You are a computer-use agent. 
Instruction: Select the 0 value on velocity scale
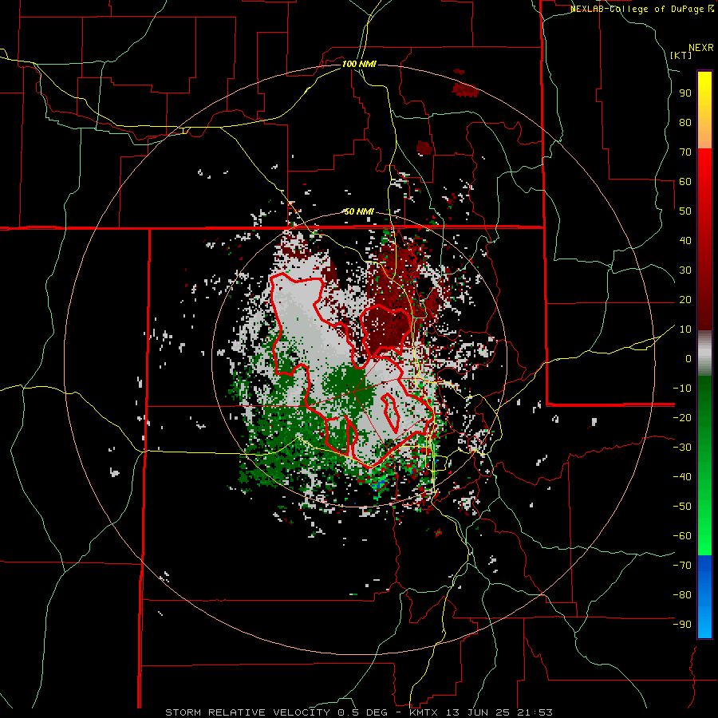pyautogui.click(x=688, y=359)
